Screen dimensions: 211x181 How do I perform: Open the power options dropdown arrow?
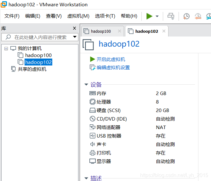pyautogui.click(x=157, y=16)
